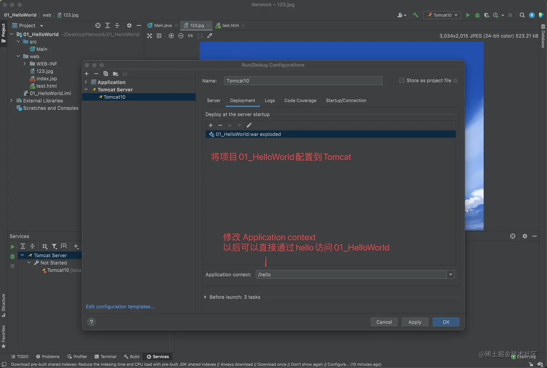The height and width of the screenshot is (368, 547).
Task: Close the 123.jpg editor tab
Action: (208, 26)
